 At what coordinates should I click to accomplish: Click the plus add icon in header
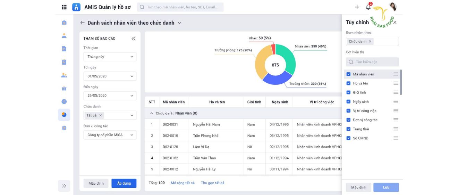(x=357, y=7)
